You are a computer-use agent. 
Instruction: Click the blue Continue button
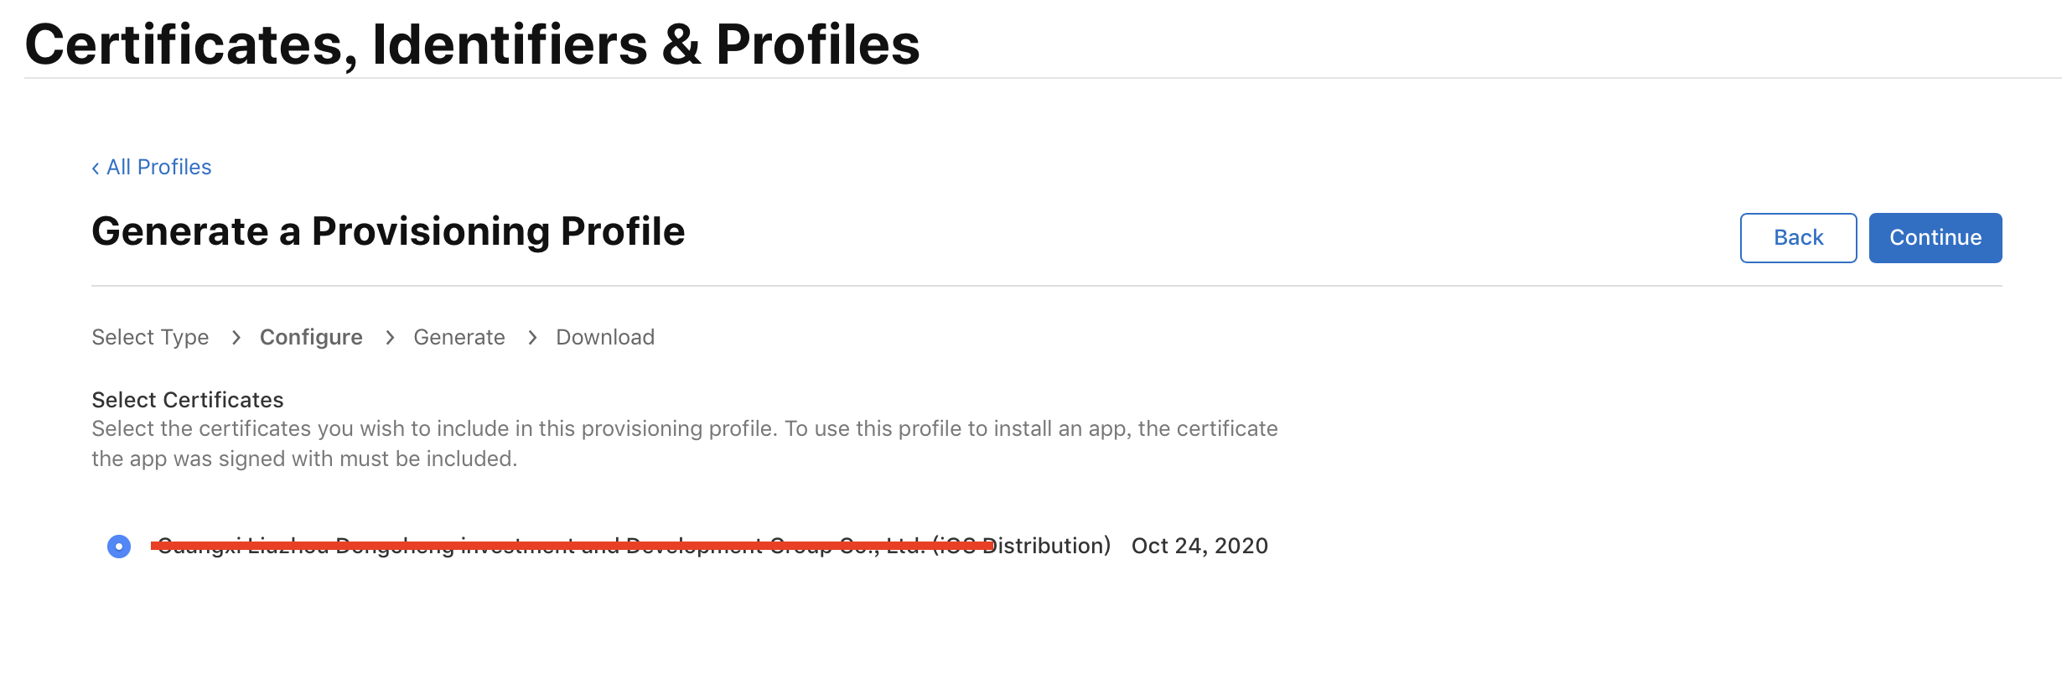pos(1935,238)
